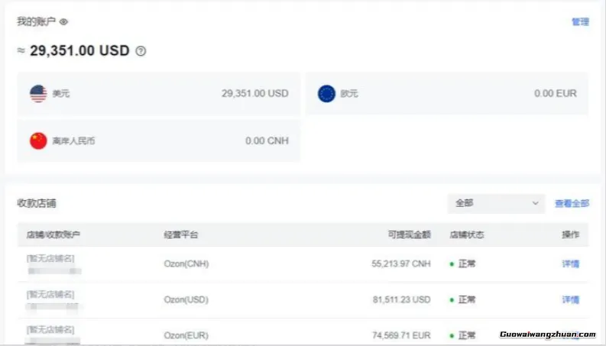
Task: Click the 可提现金额 column header
Action: pyautogui.click(x=410, y=234)
